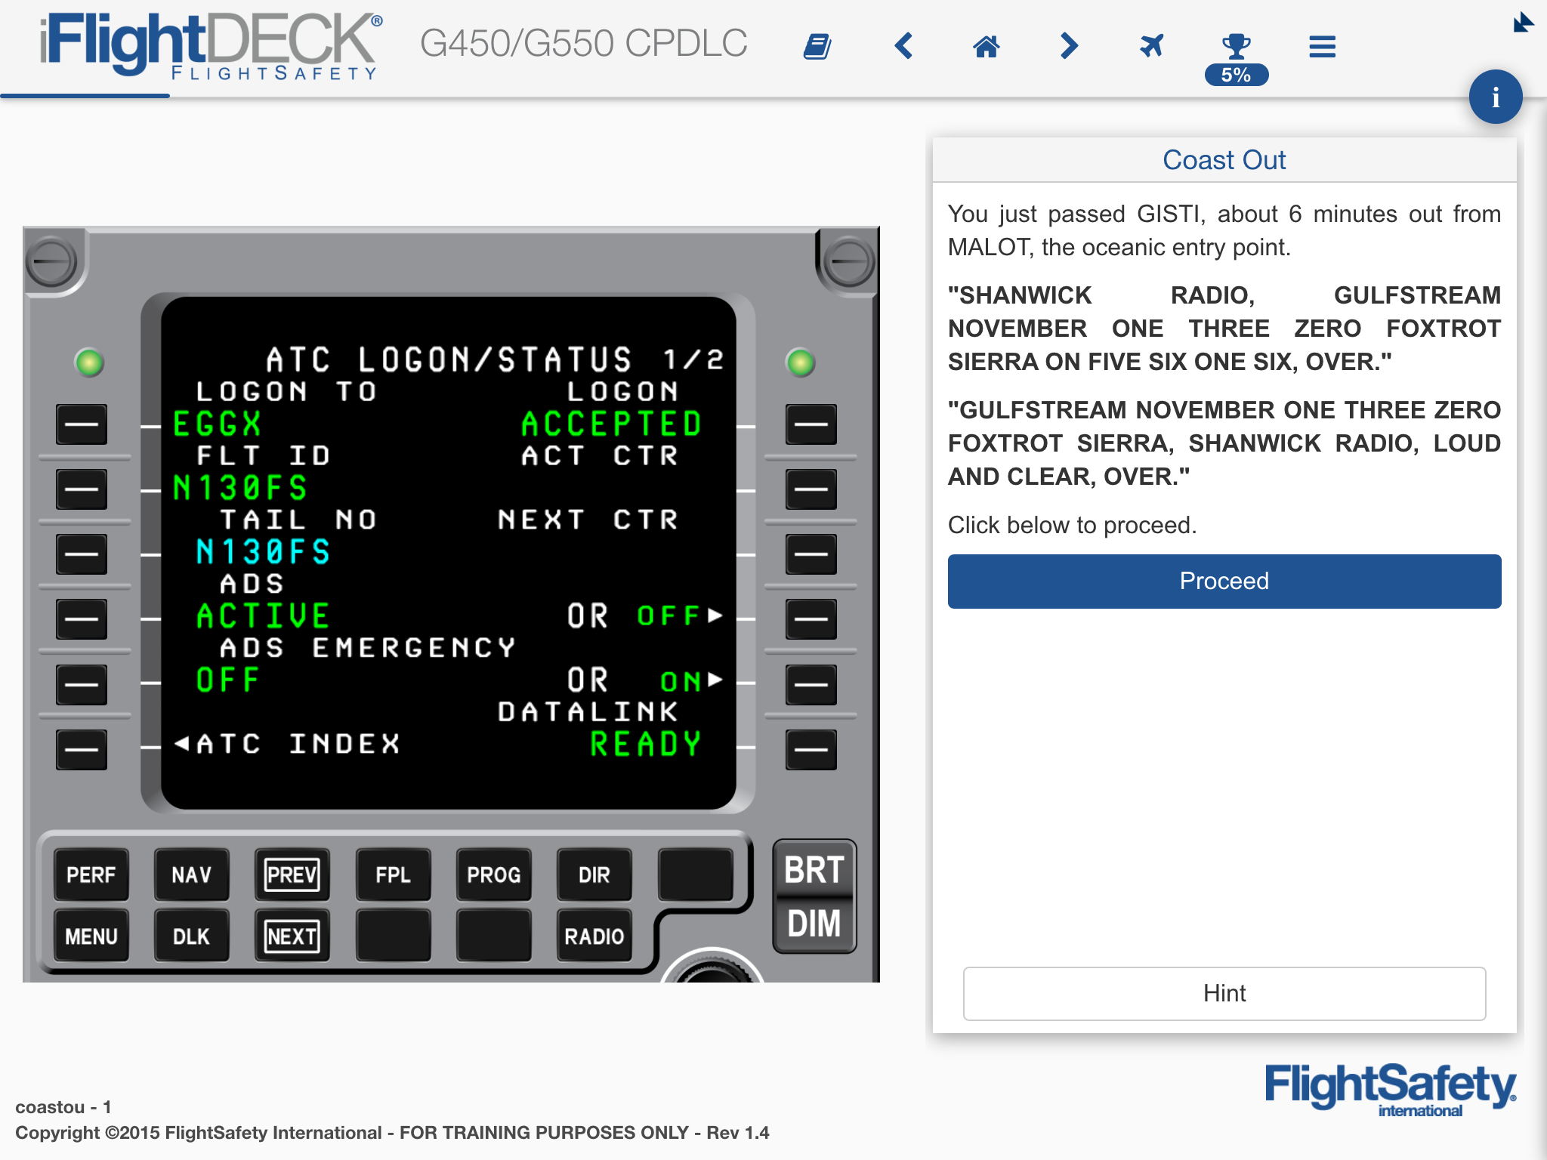The height and width of the screenshot is (1160, 1547).
Task: Go to home with the house icon
Action: [x=986, y=47]
